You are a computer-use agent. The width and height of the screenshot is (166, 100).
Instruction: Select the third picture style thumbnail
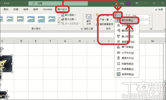pos(31,19)
